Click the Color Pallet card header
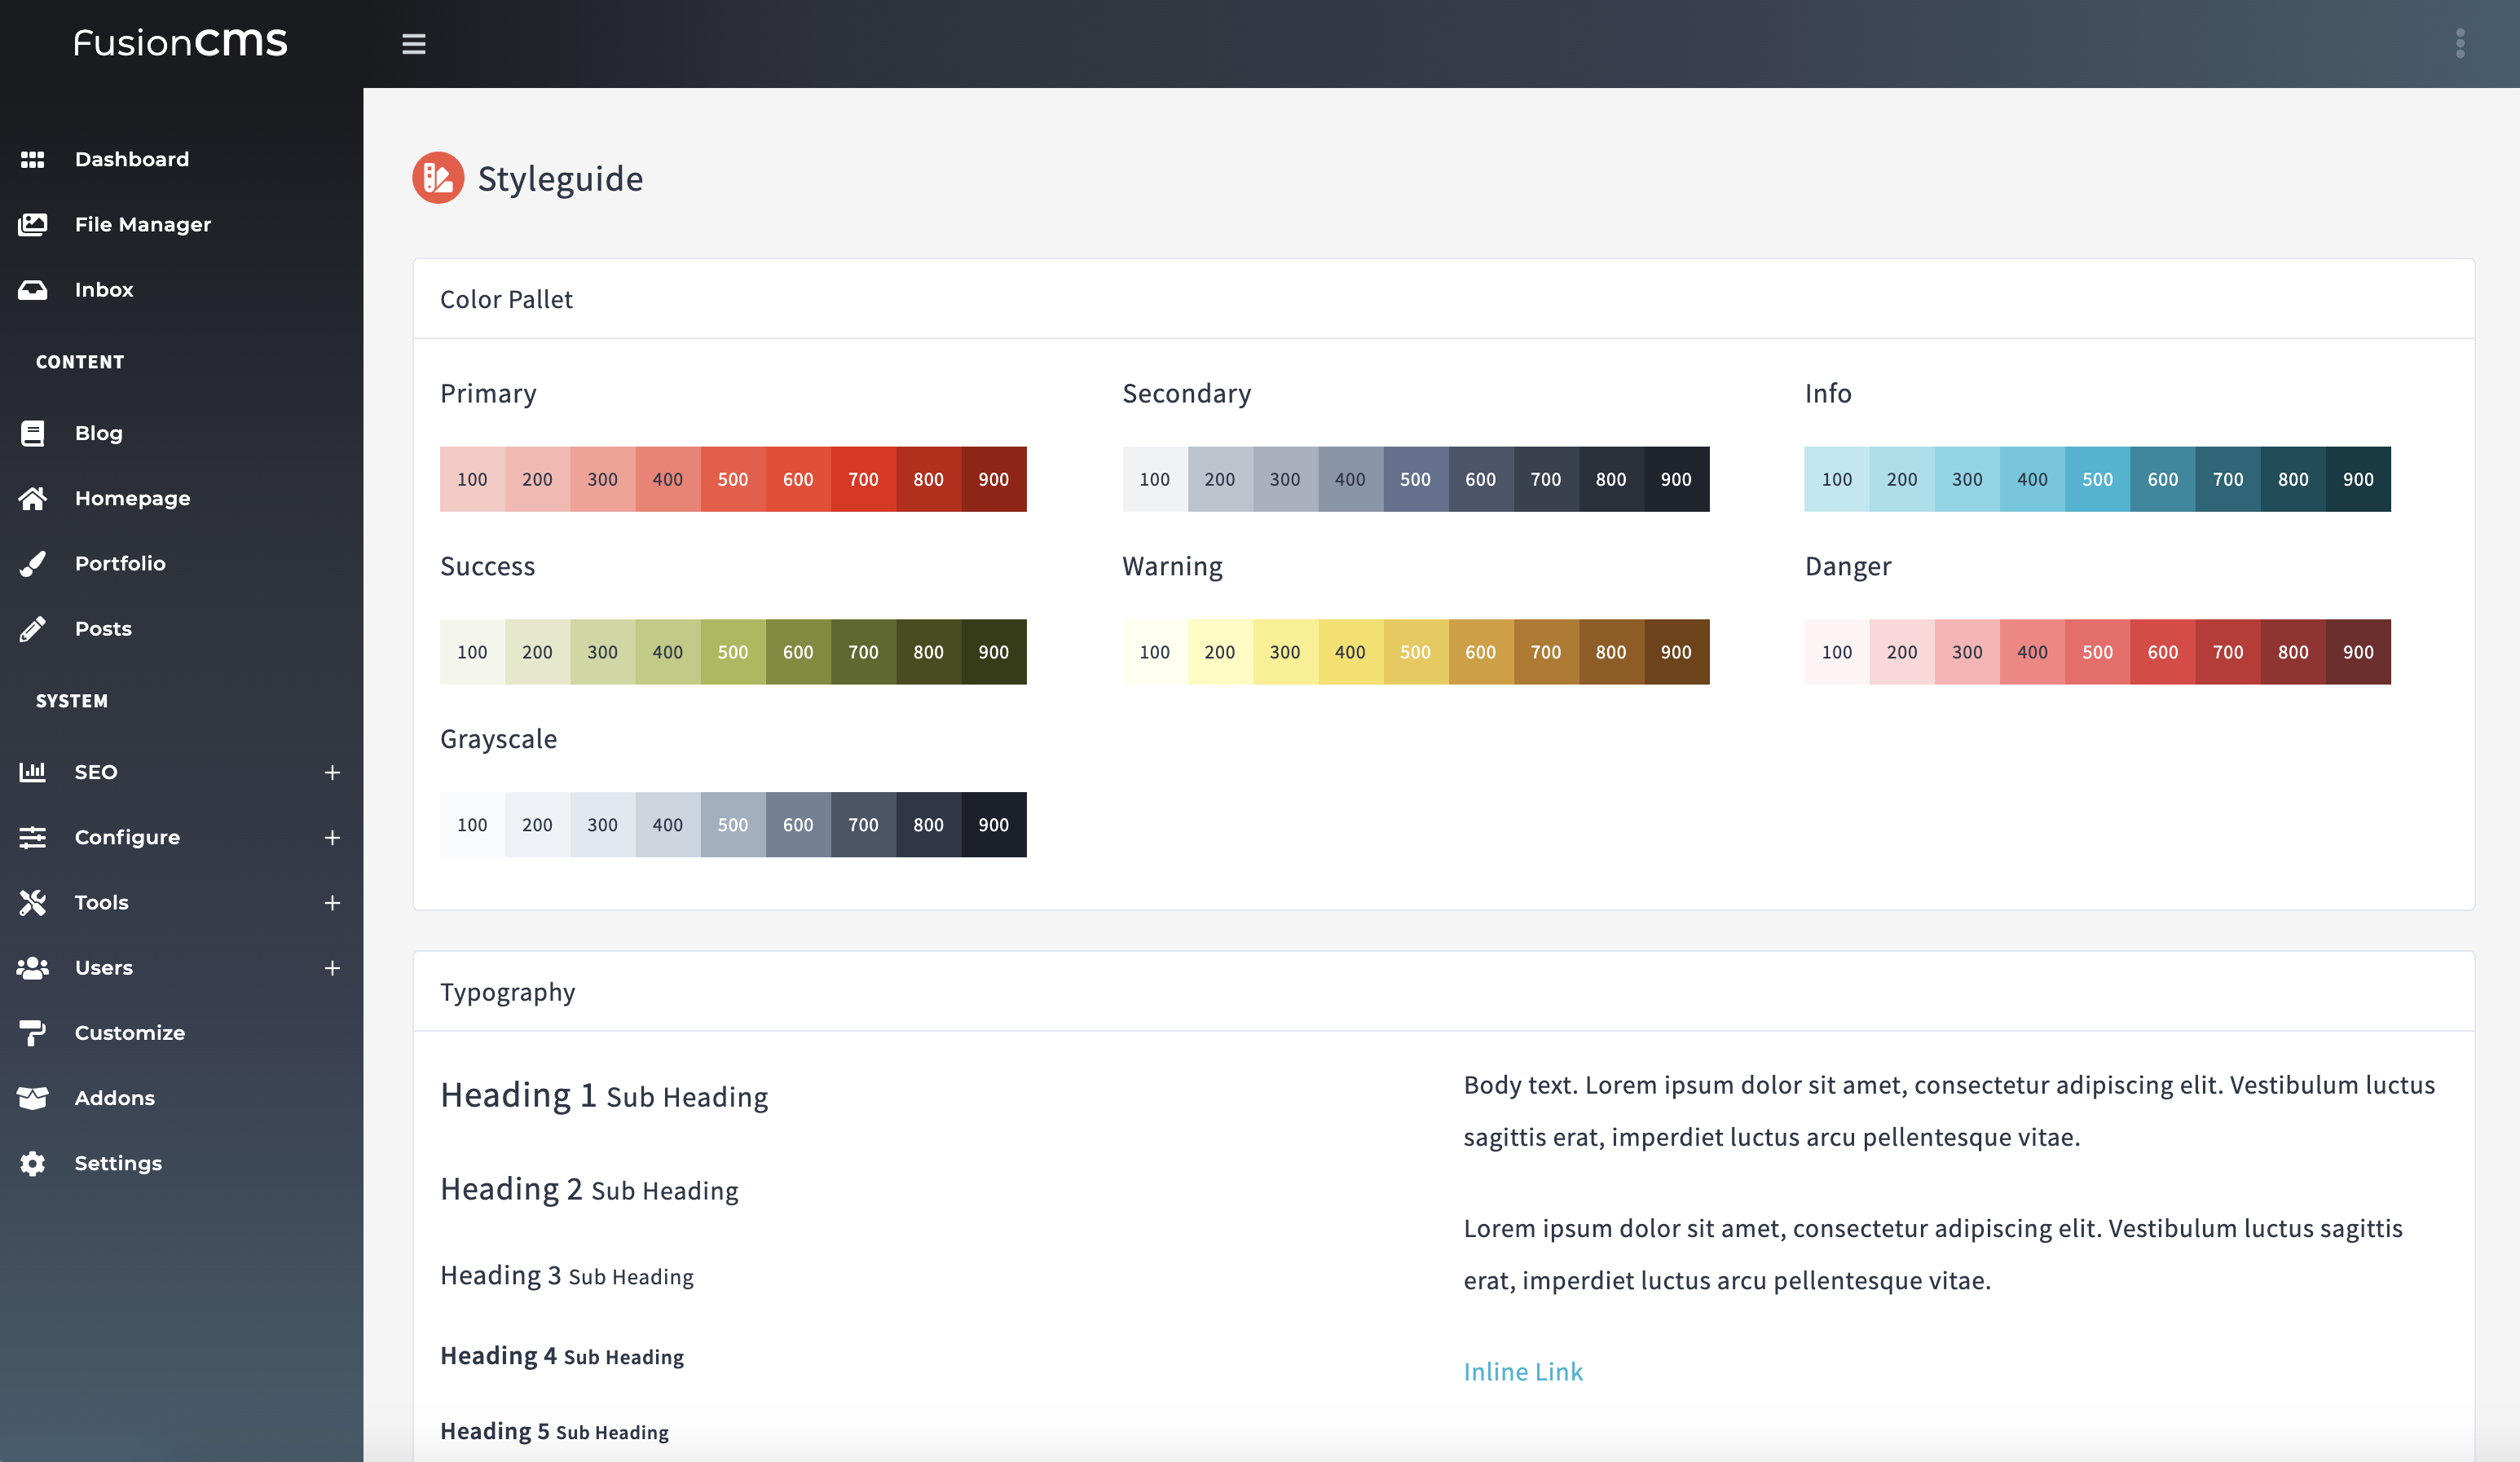This screenshot has height=1462, width=2520. 1444,299
